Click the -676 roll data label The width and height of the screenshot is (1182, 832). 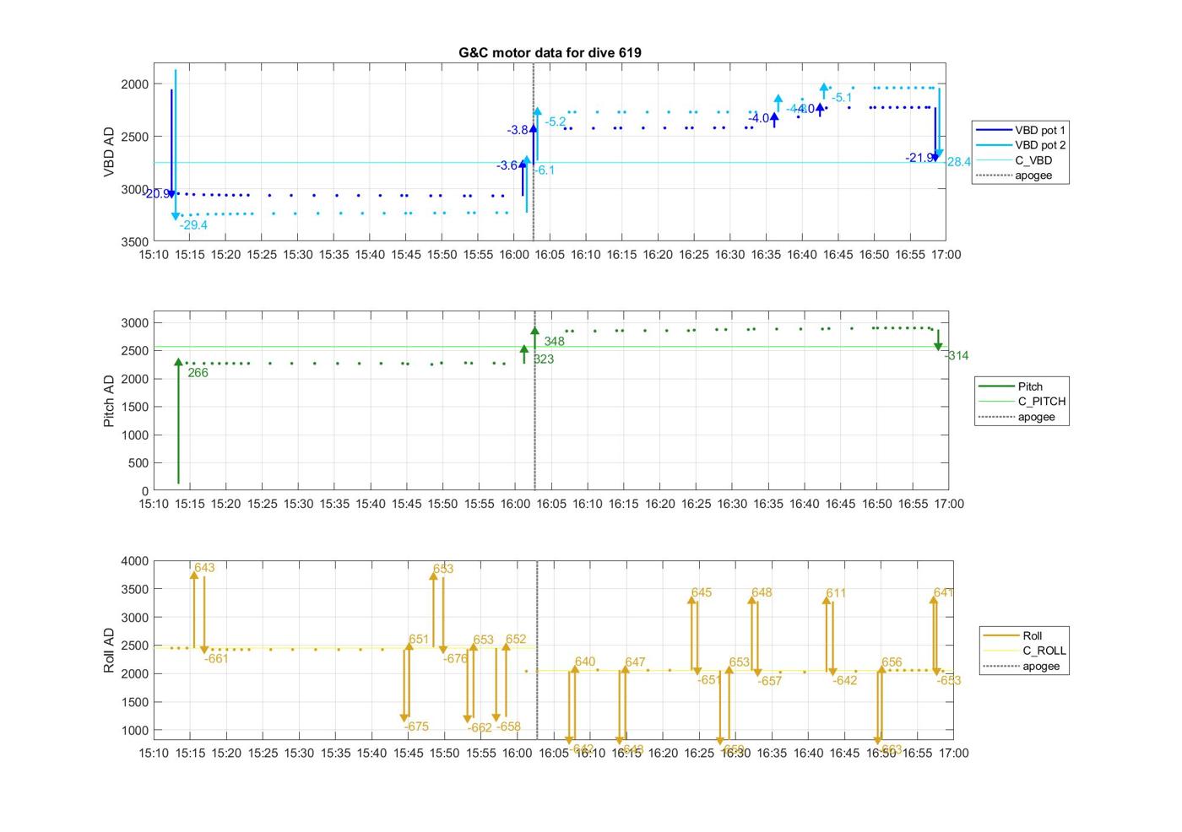point(455,659)
